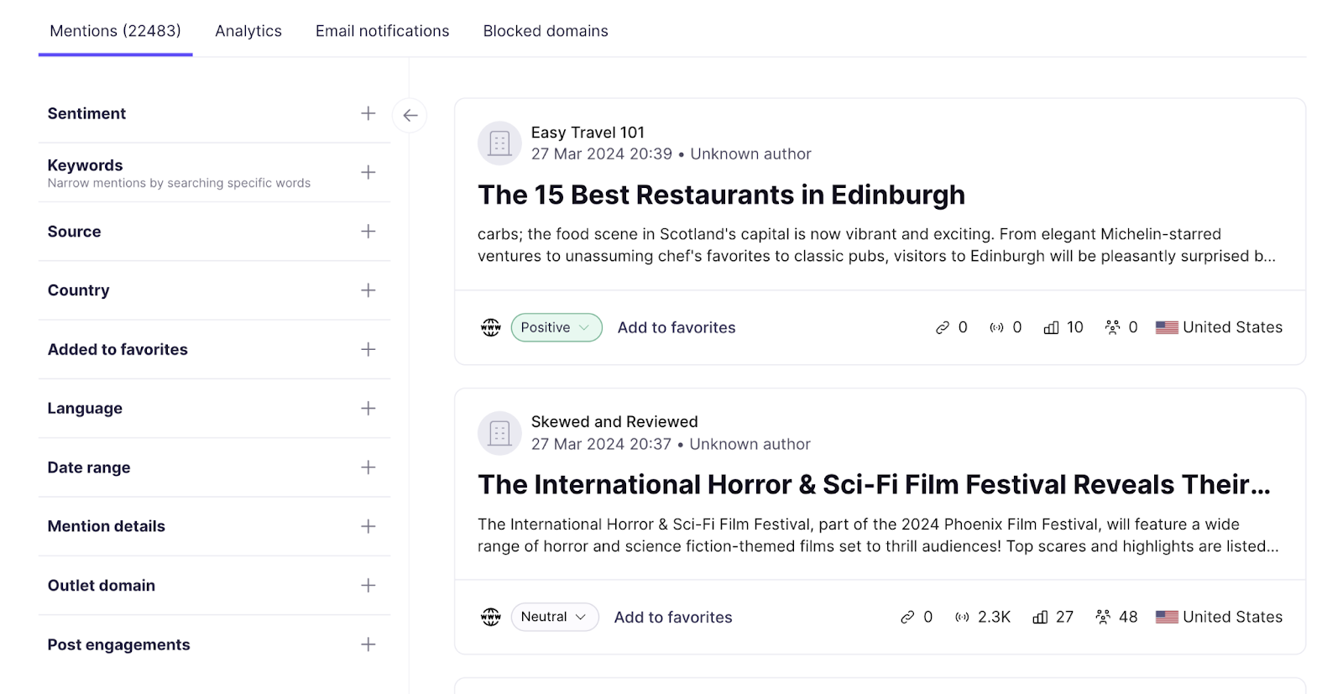Click the backlinks chain icon on Edinburgh mention
The image size is (1343, 694).
942,328
